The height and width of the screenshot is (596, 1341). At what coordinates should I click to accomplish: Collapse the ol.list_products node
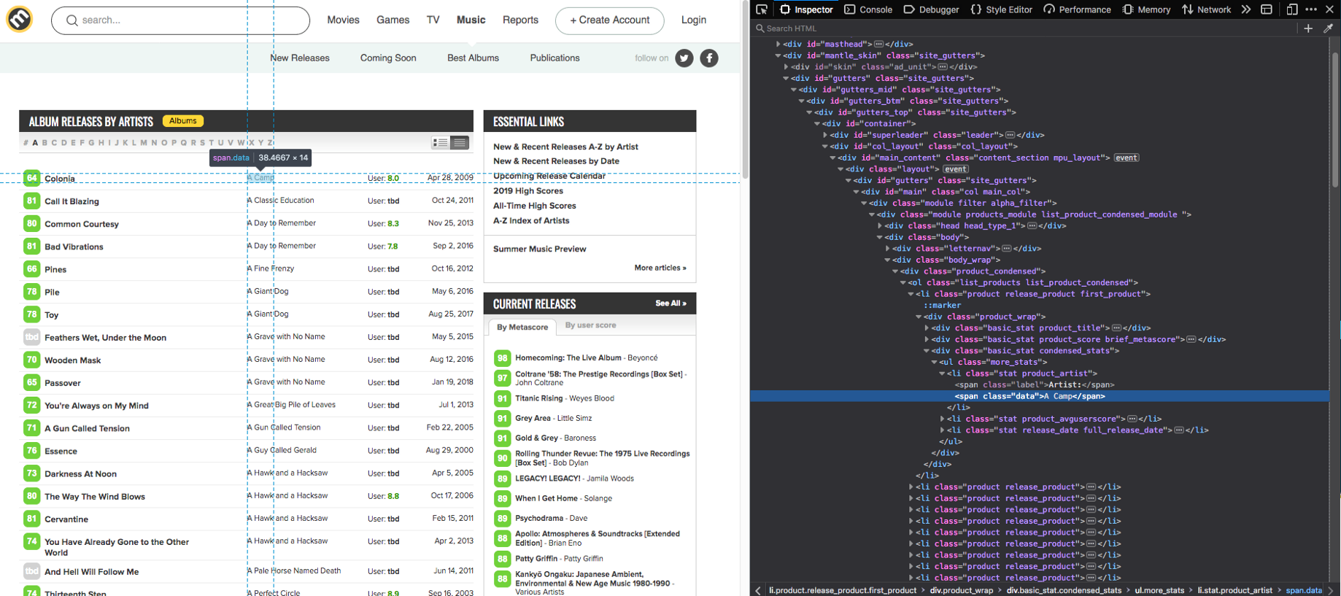click(x=903, y=283)
